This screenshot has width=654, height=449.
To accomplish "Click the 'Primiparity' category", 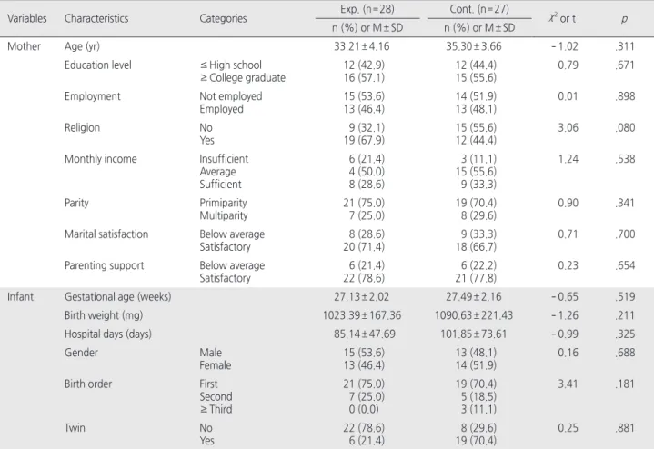I will [x=223, y=203].
